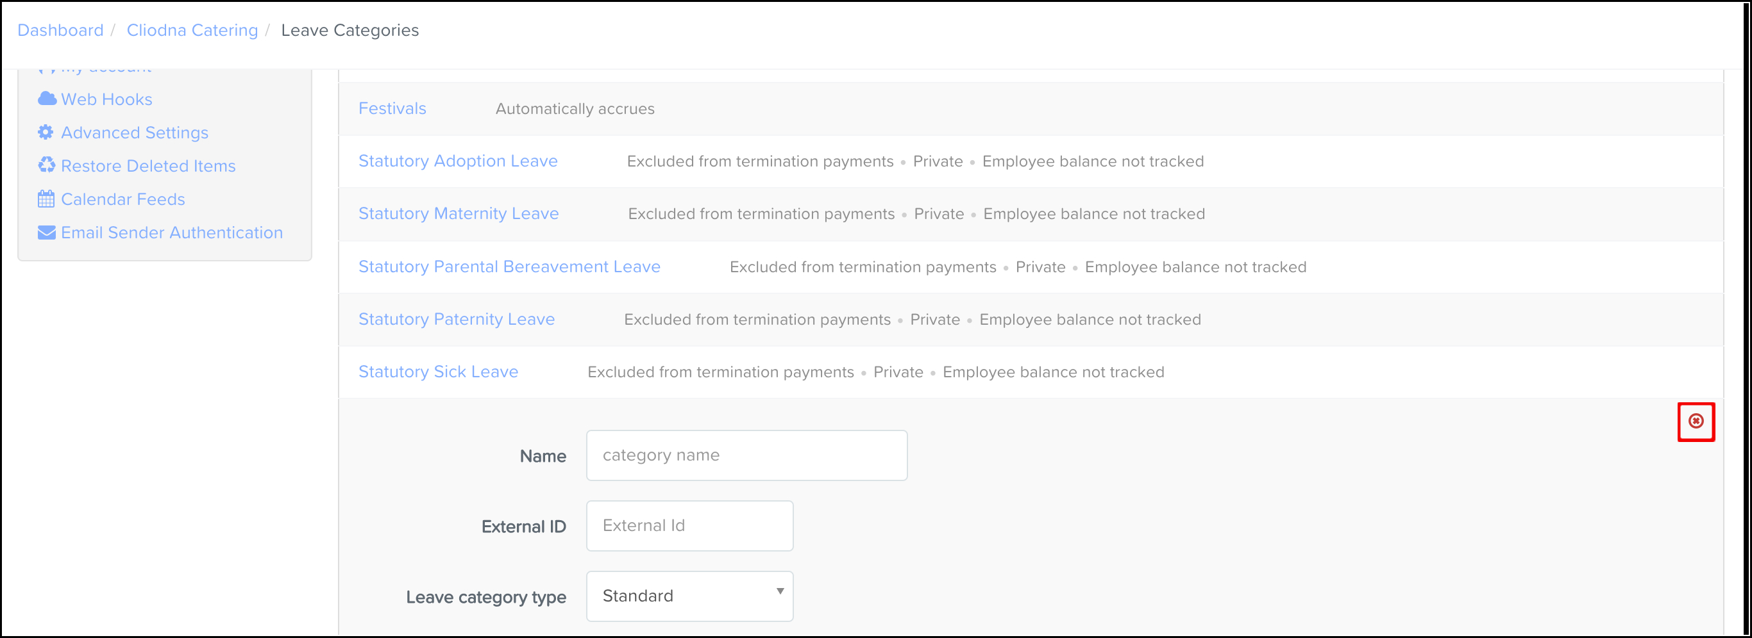Select Statutory Parental Bereavement Leave
This screenshot has width=1752, height=638.
coord(509,266)
